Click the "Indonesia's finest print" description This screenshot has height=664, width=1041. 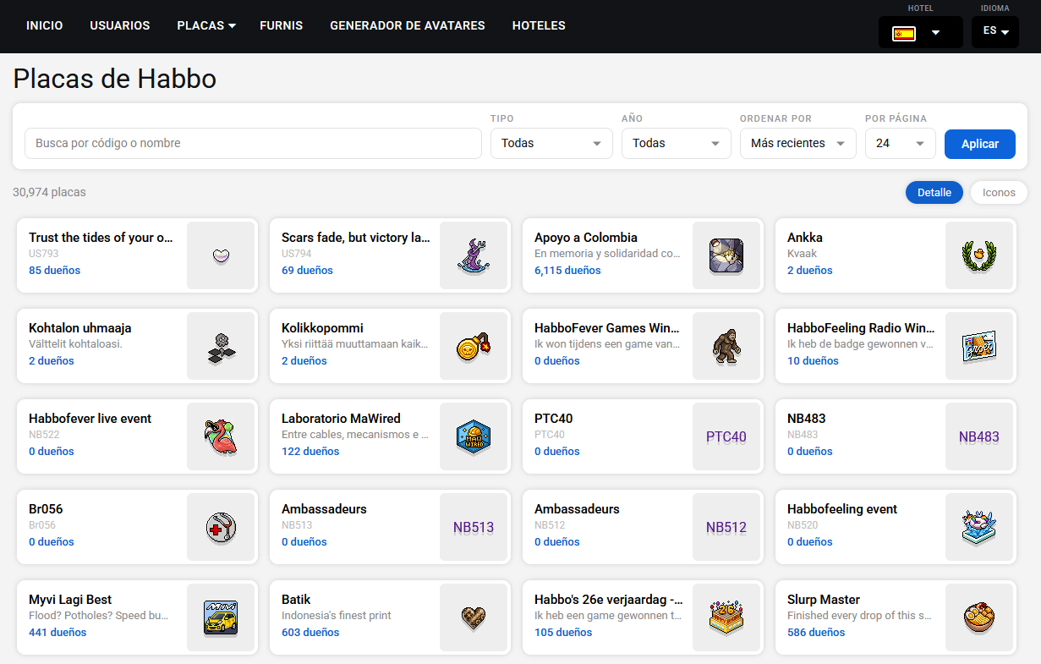pos(337,616)
